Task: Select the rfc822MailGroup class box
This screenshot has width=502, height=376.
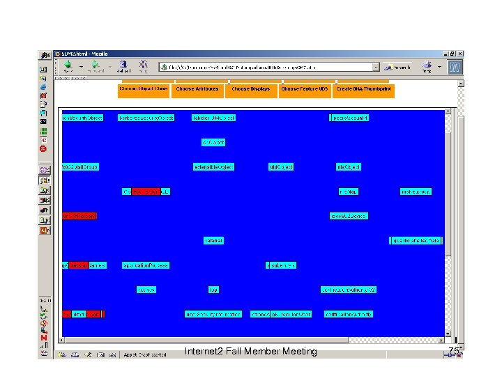Action: click(x=80, y=167)
